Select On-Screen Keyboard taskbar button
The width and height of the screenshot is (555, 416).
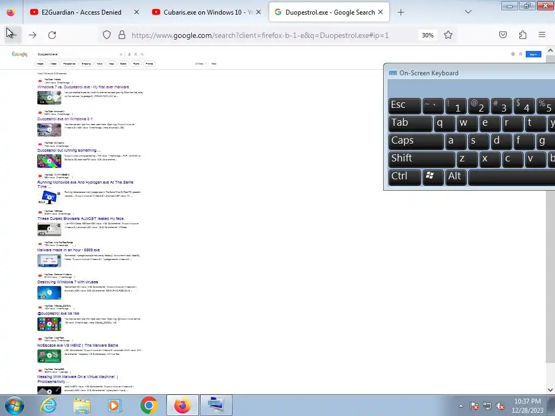coord(216,405)
